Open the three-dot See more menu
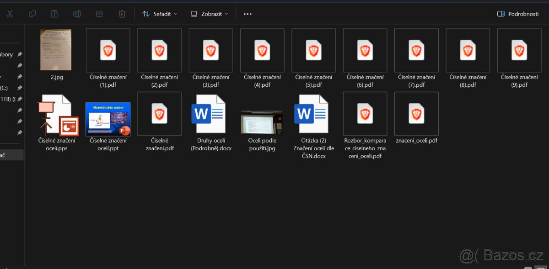 click(x=248, y=14)
